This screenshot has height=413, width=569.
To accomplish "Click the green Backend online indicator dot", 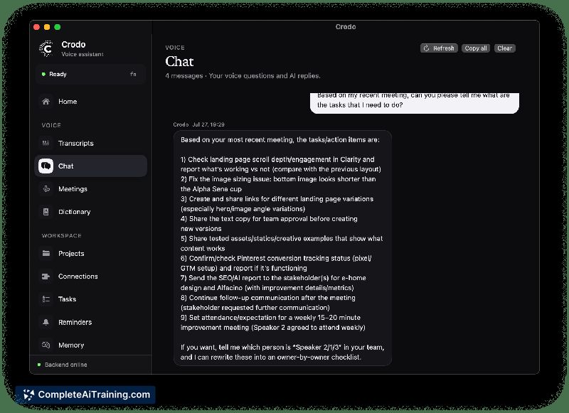I will tap(39, 365).
